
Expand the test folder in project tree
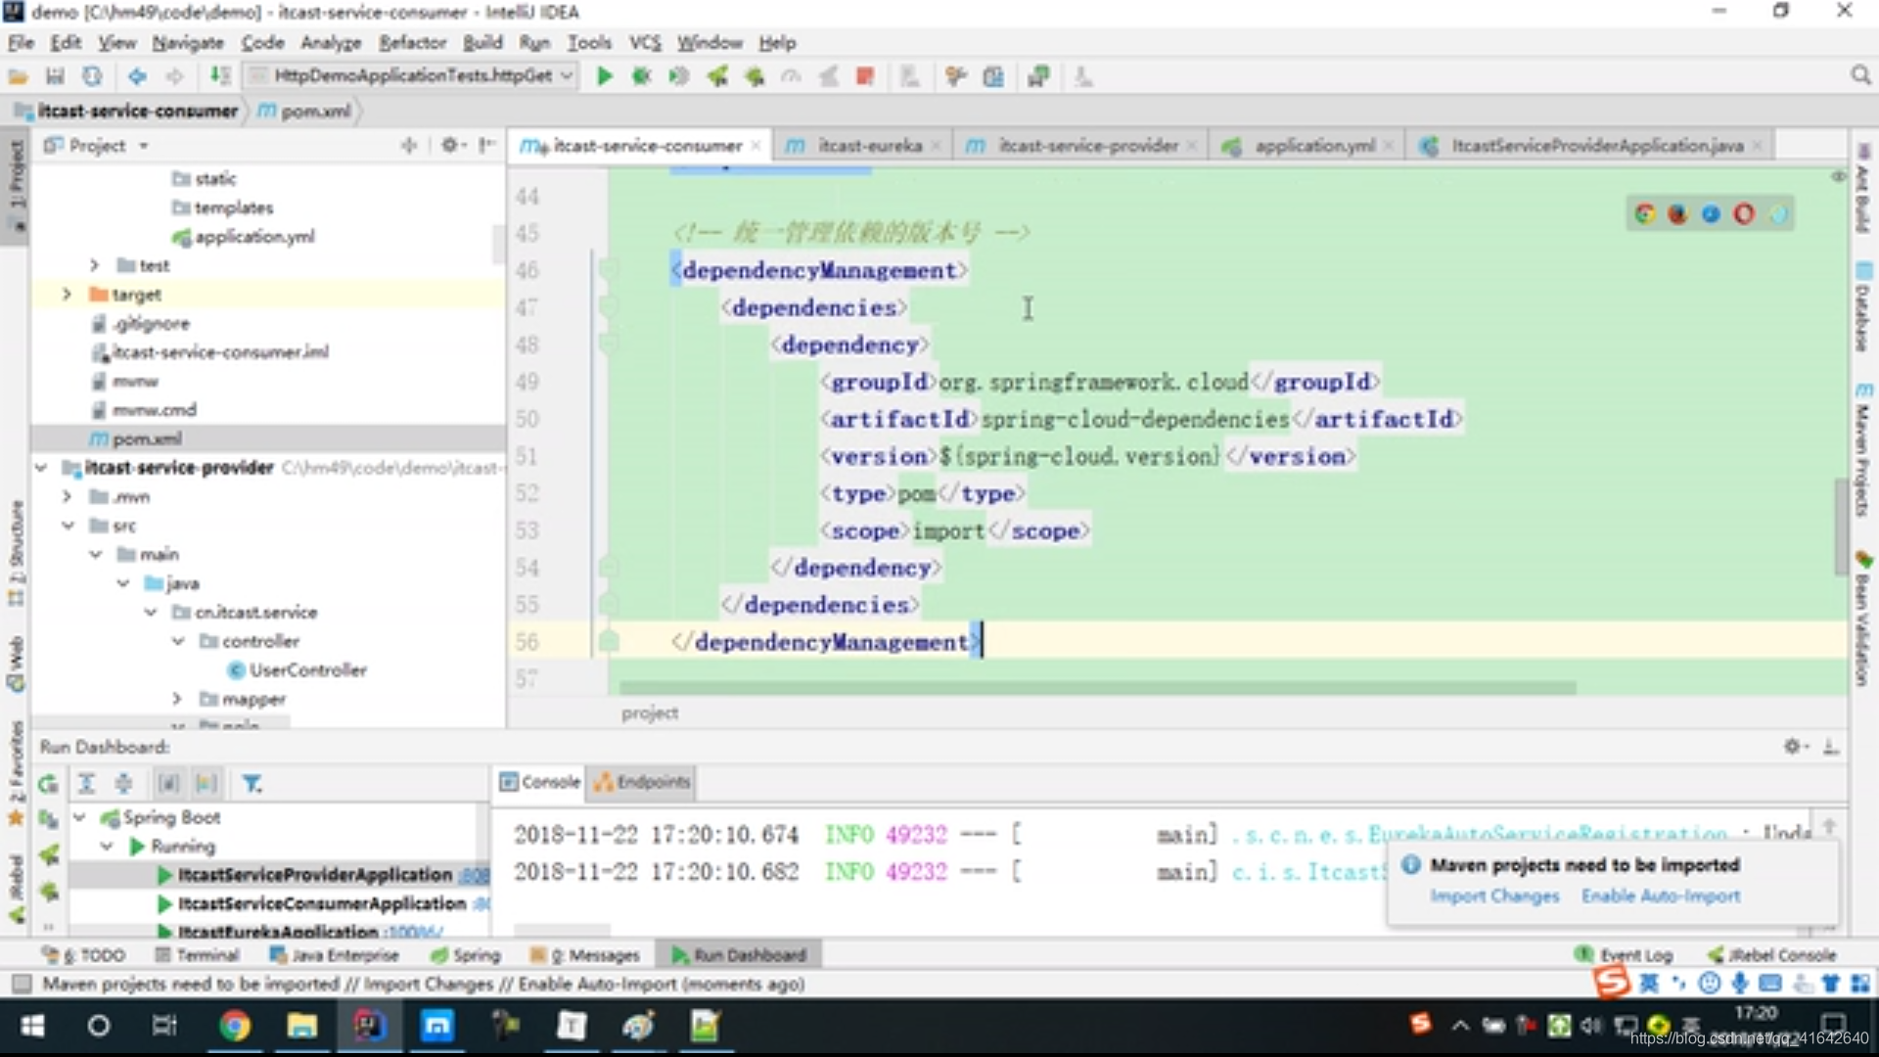[94, 265]
